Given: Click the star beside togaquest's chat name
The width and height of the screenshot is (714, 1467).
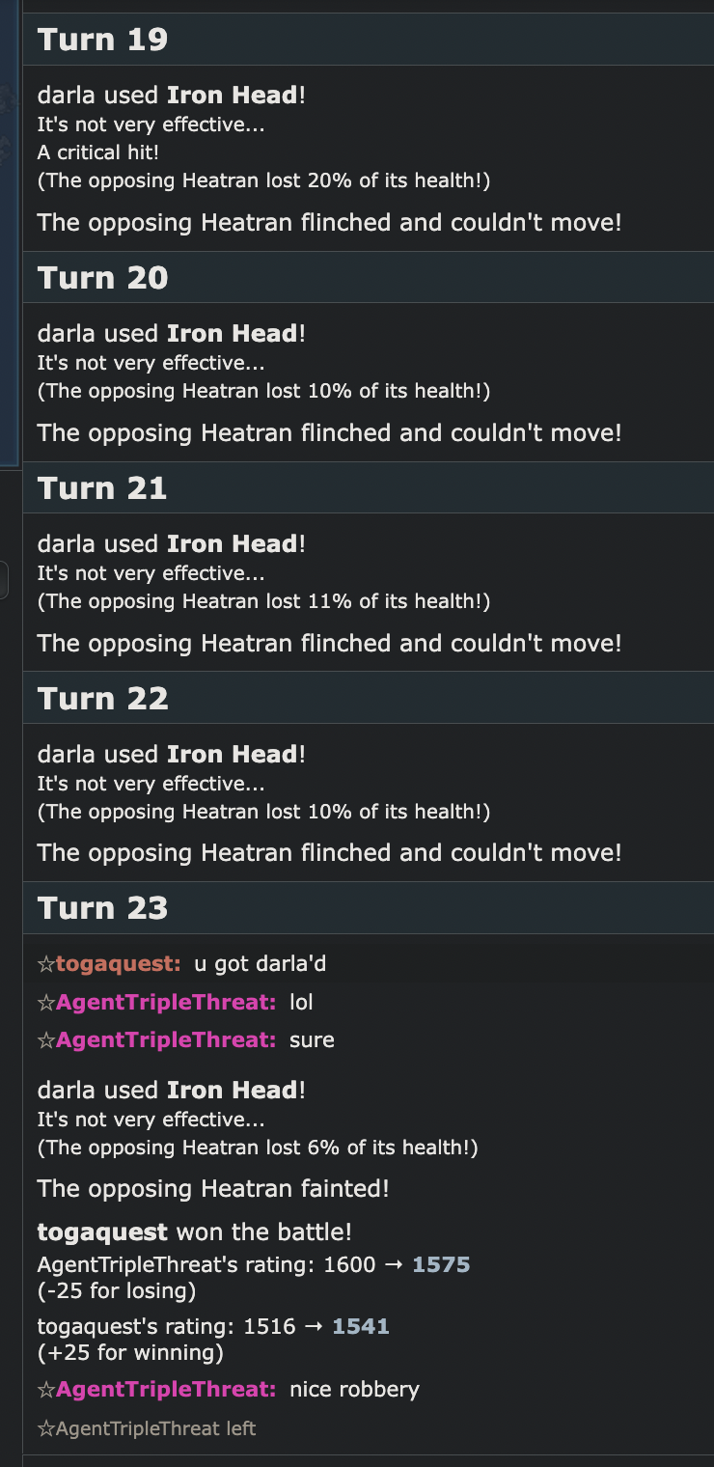Looking at the screenshot, I should [45, 964].
